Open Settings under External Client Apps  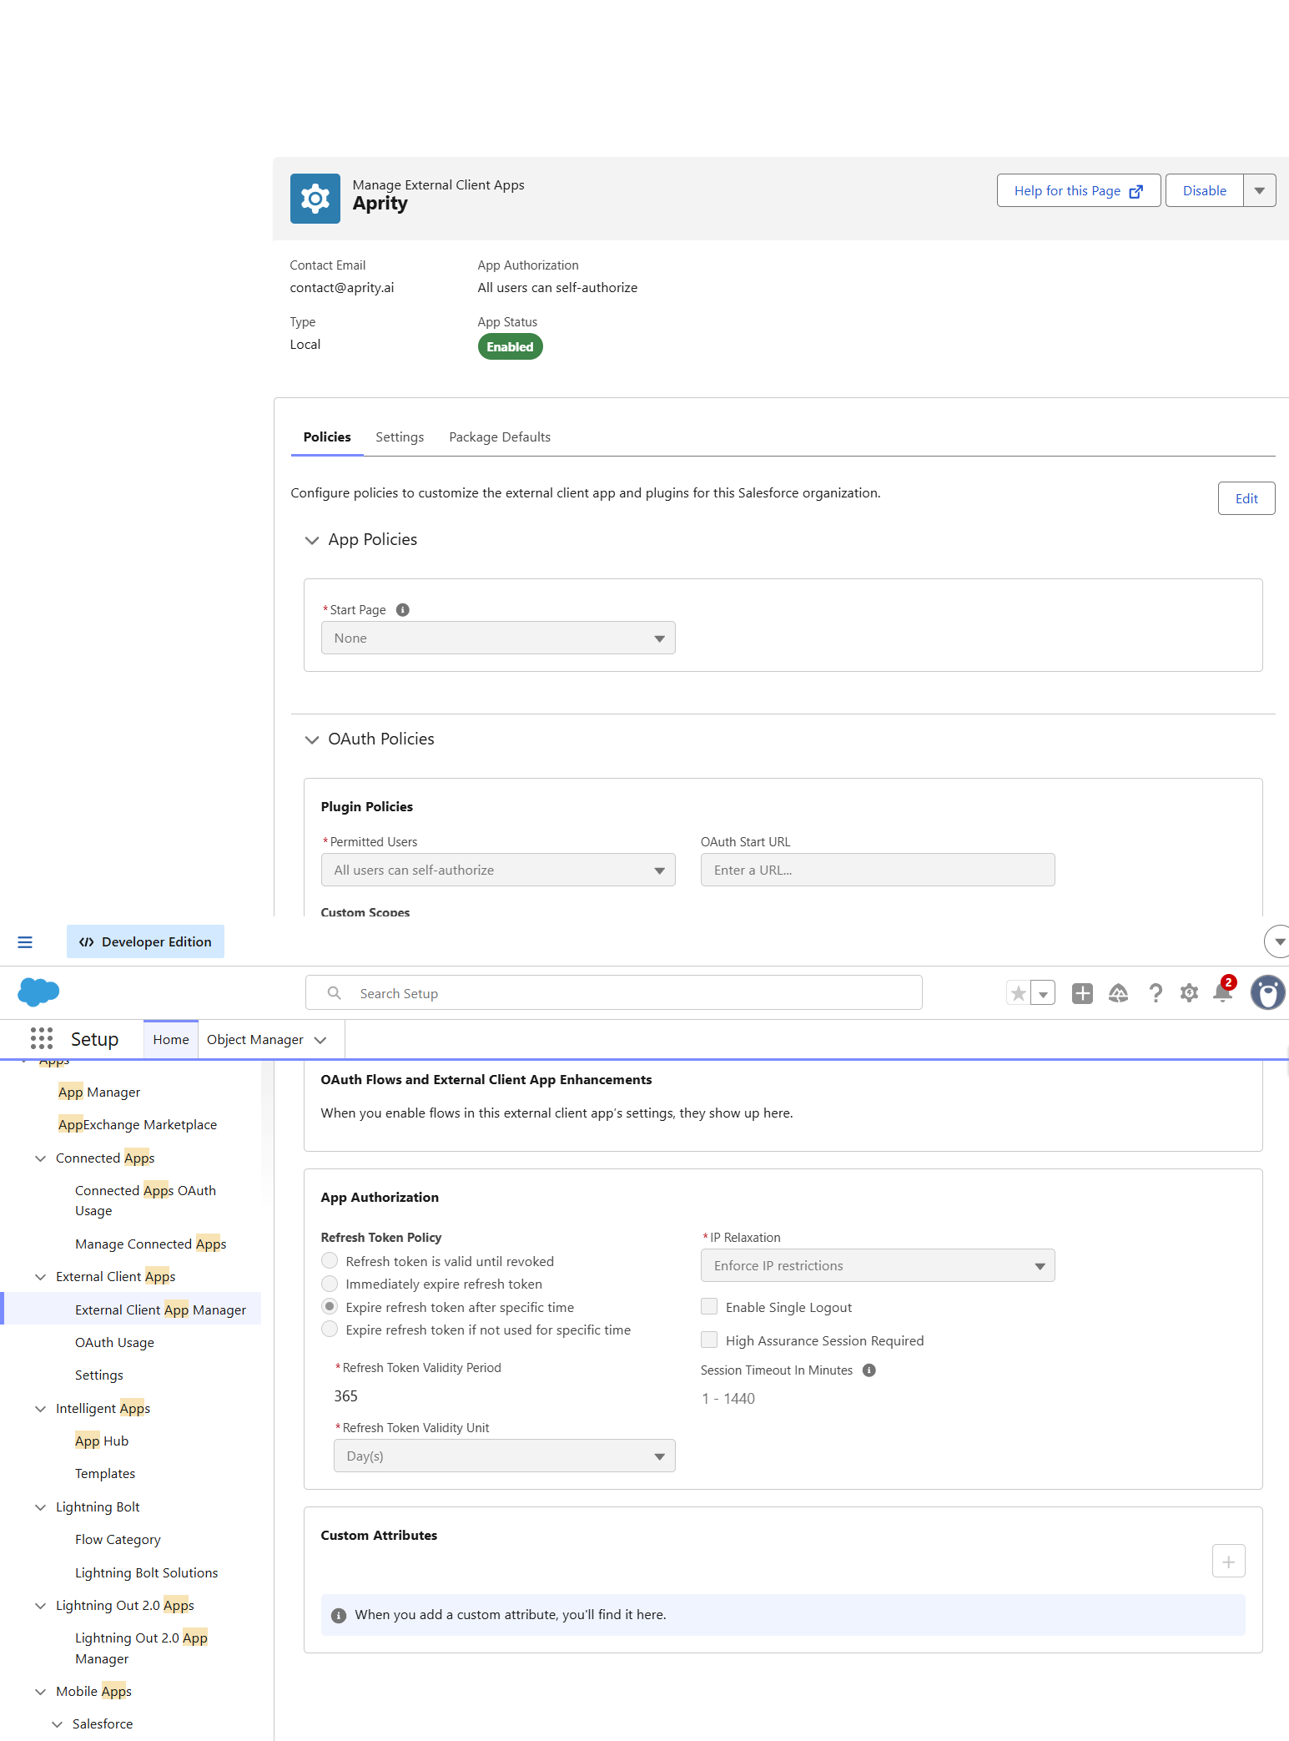pos(98,1375)
